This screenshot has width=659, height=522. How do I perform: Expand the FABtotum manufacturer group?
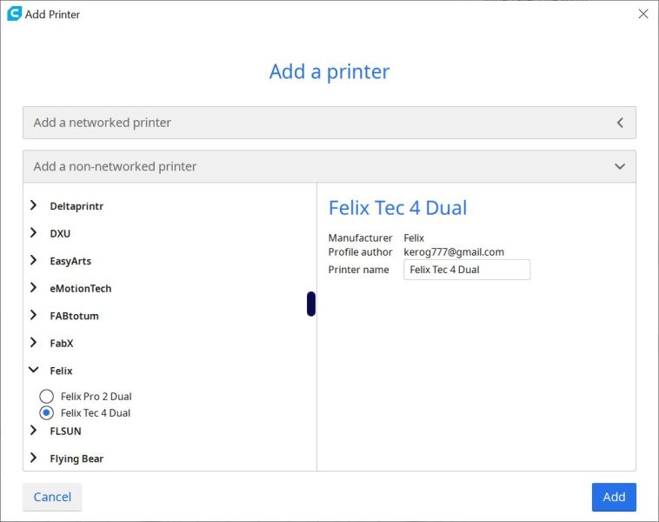34,315
